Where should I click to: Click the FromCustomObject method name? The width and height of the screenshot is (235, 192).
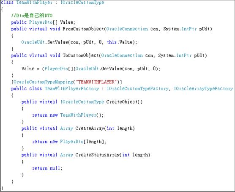83,29
